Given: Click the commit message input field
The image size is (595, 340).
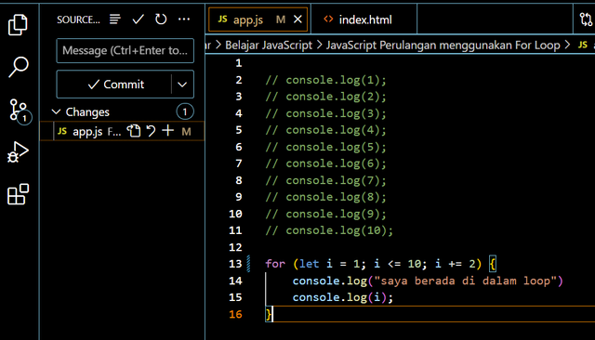Looking at the screenshot, I should point(126,50).
